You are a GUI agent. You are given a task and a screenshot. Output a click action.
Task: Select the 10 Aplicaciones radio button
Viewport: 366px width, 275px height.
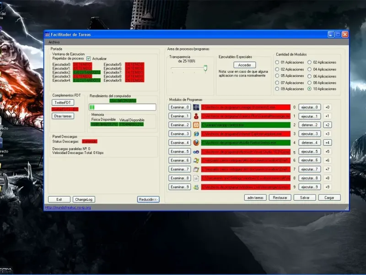click(309, 89)
